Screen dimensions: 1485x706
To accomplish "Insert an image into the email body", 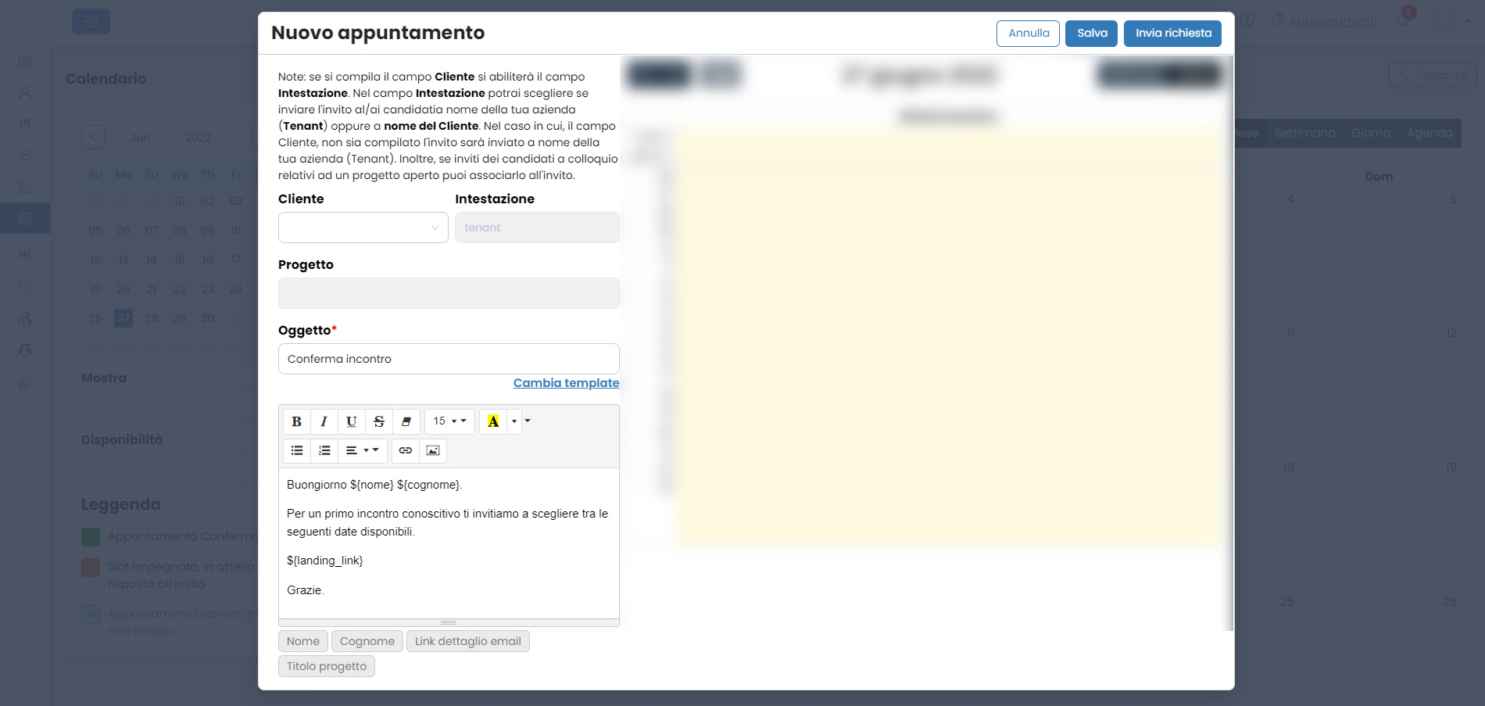I will coord(433,450).
